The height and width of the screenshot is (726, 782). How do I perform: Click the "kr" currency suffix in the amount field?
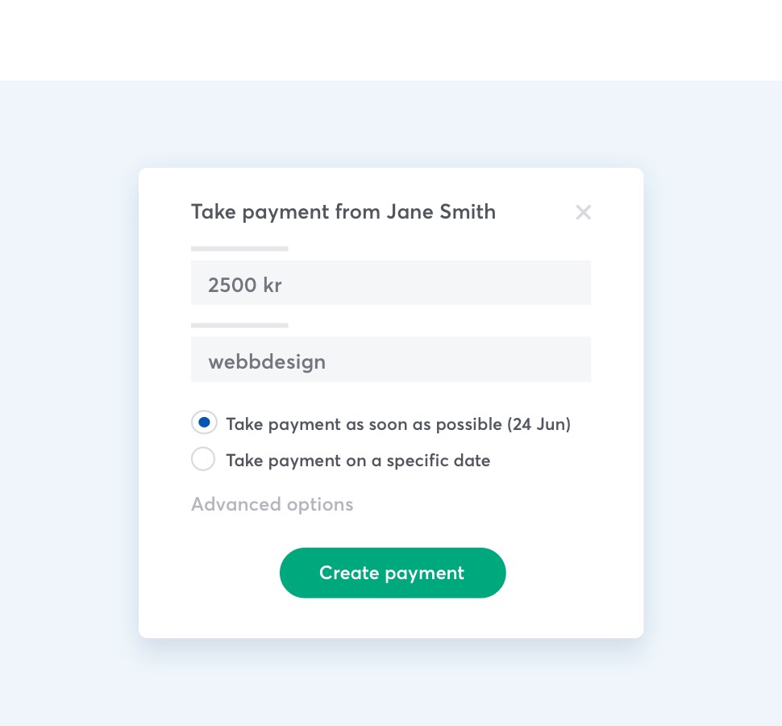coord(272,285)
